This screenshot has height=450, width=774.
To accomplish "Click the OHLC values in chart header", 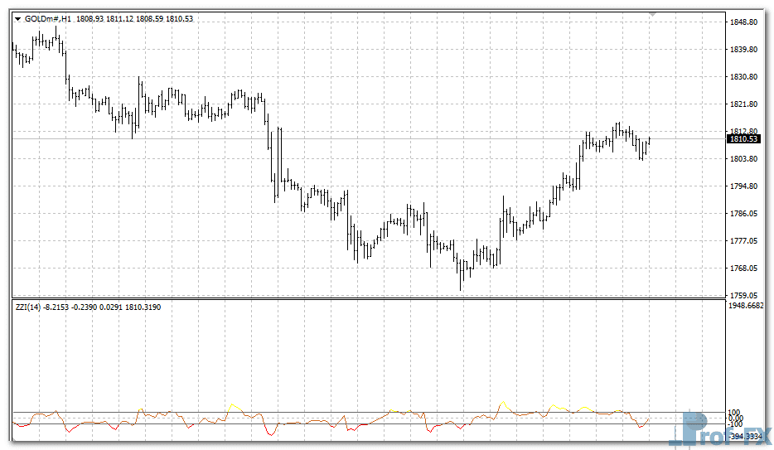I will [x=134, y=19].
